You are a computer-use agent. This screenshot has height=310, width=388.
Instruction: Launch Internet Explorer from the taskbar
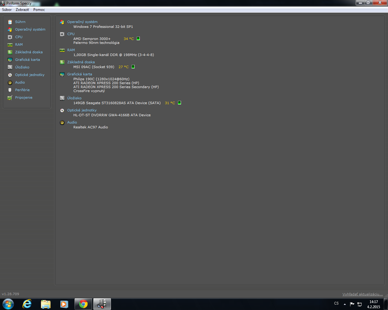point(27,304)
